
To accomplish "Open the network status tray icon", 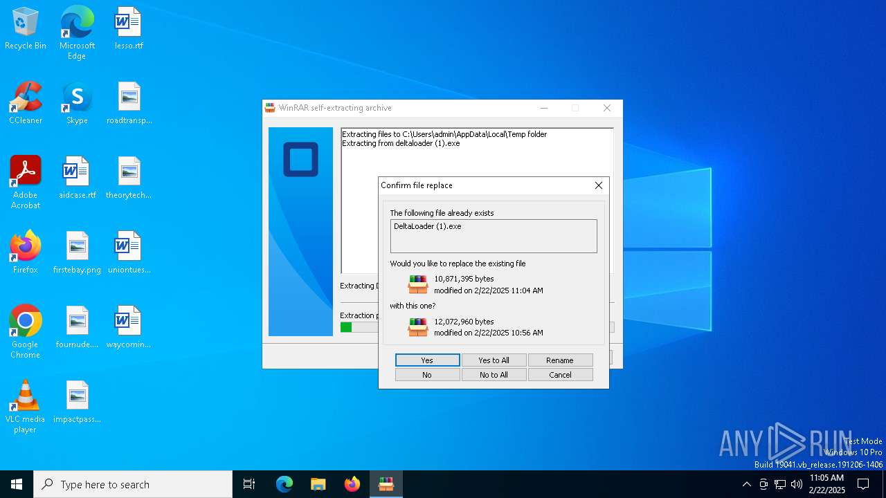I will [x=780, y=484].
